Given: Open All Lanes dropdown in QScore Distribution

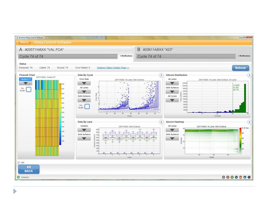Looking at the screenshot, I should pyautogui.click(x=172, y=83).
